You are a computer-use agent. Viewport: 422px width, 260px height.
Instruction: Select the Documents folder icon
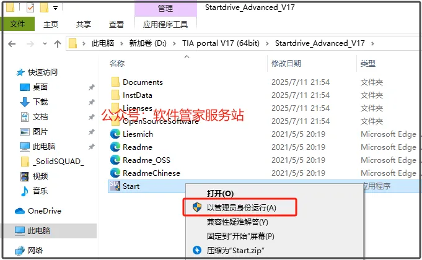(115, 82)
